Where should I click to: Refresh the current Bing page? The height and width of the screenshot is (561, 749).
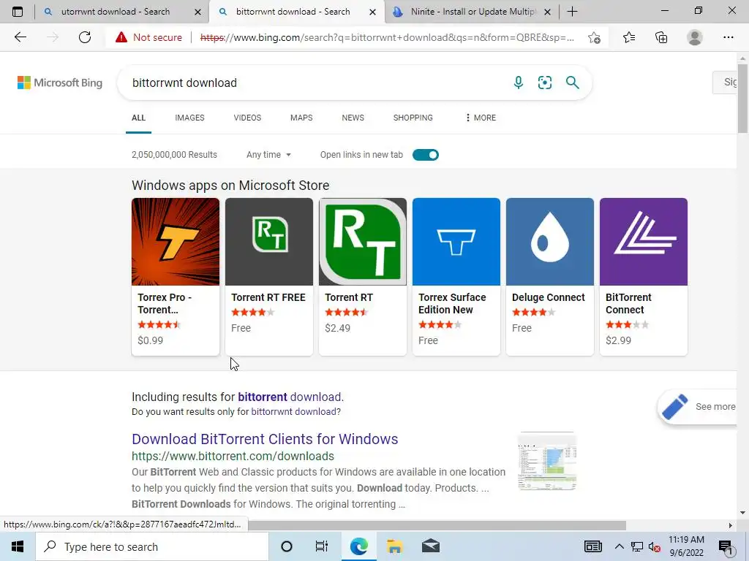tap(85, 37)
